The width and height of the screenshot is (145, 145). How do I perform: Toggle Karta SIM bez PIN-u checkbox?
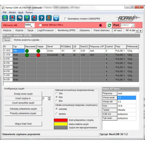pos(40,25)
